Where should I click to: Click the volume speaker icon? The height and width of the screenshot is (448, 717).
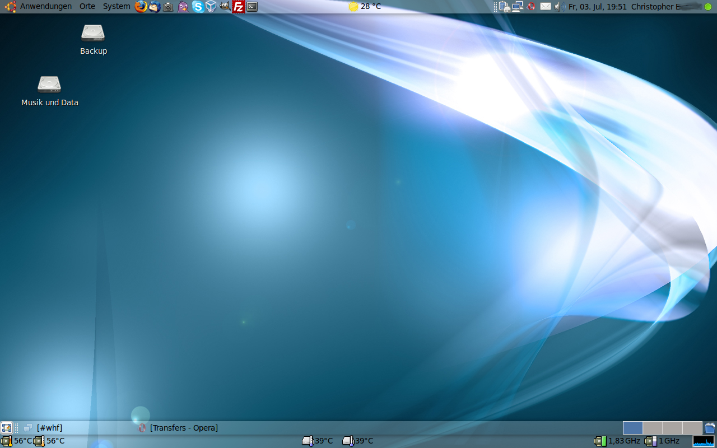pyautogui.click(x=559, y=7)
